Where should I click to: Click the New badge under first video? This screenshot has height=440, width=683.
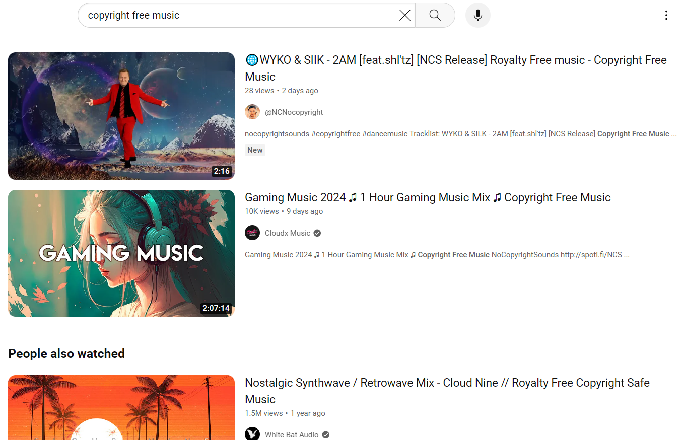pos(255,150)
